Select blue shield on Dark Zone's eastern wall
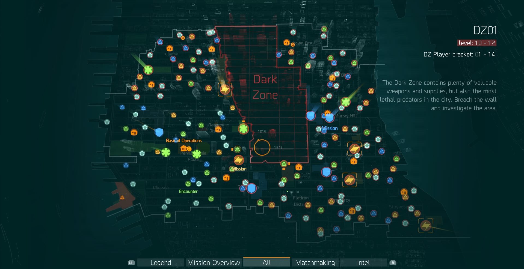This screenshot has height=269, width=524. pos(311,116)
